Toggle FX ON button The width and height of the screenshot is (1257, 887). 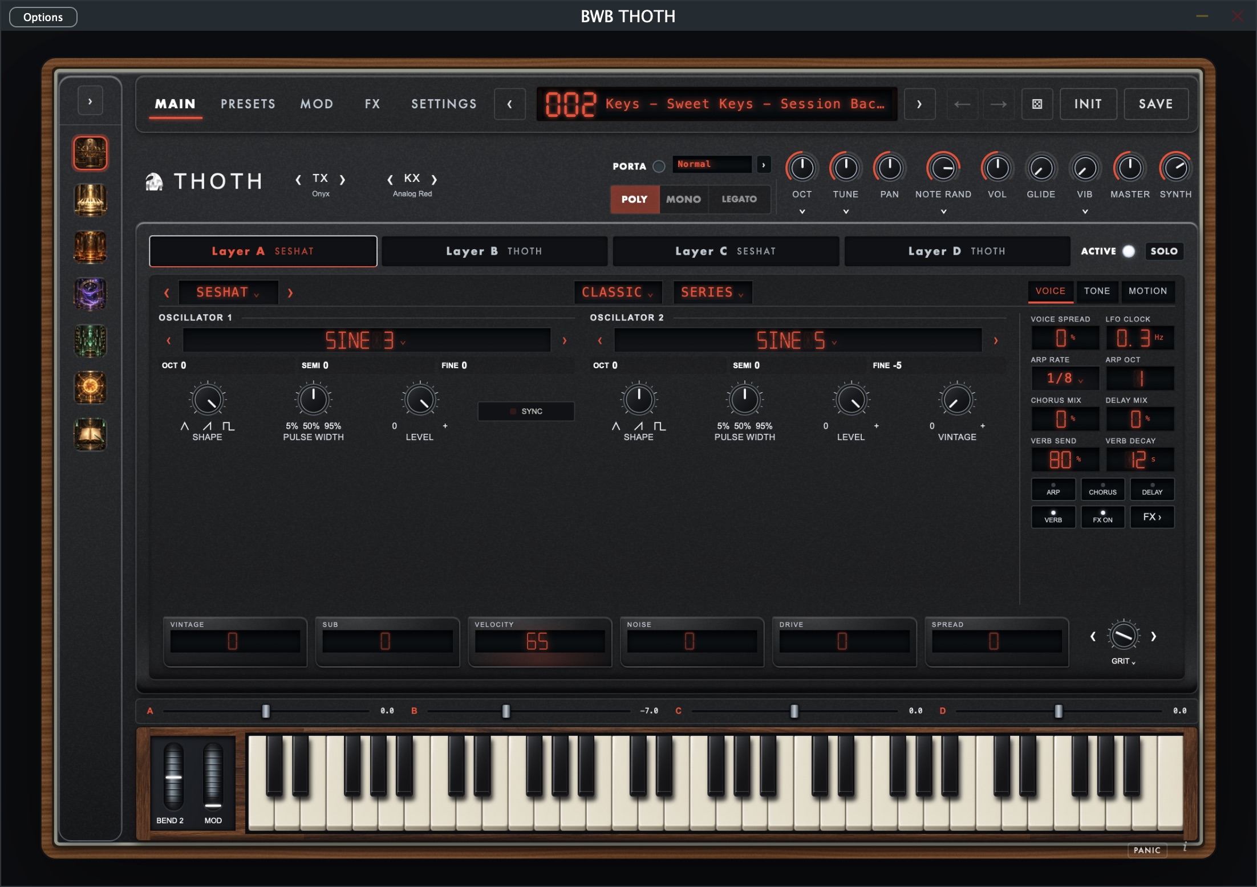pyautogui.click(x=1102, y=517)
